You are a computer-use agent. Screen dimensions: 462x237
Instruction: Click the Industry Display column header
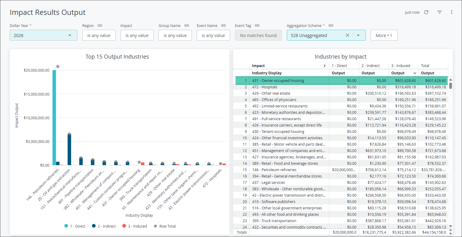point(289,73)
